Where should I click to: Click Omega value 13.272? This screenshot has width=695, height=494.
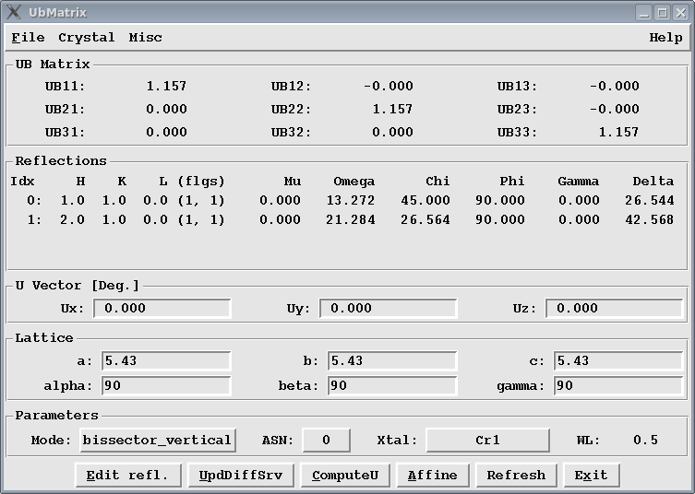(x=351, y=201)
